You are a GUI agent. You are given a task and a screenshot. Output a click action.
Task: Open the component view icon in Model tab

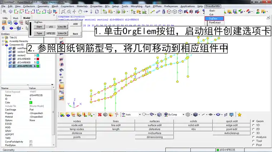tap(16, 22)
